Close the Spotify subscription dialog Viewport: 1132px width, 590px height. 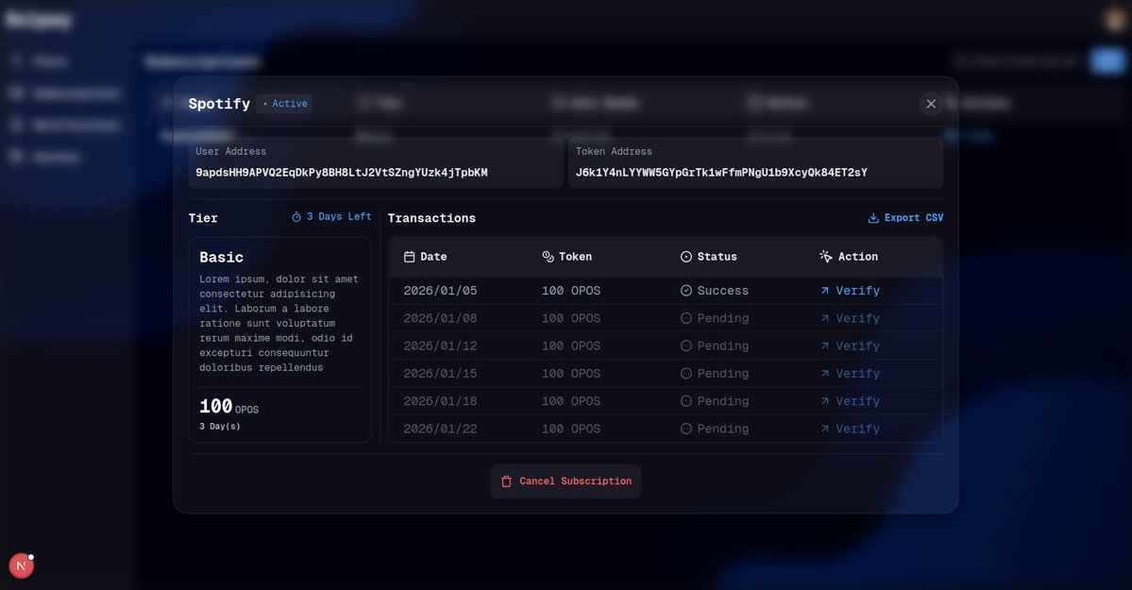click(931, 104)
